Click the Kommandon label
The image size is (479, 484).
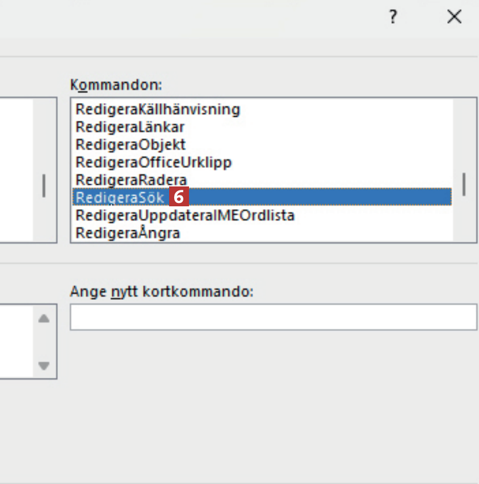point(116,85)
